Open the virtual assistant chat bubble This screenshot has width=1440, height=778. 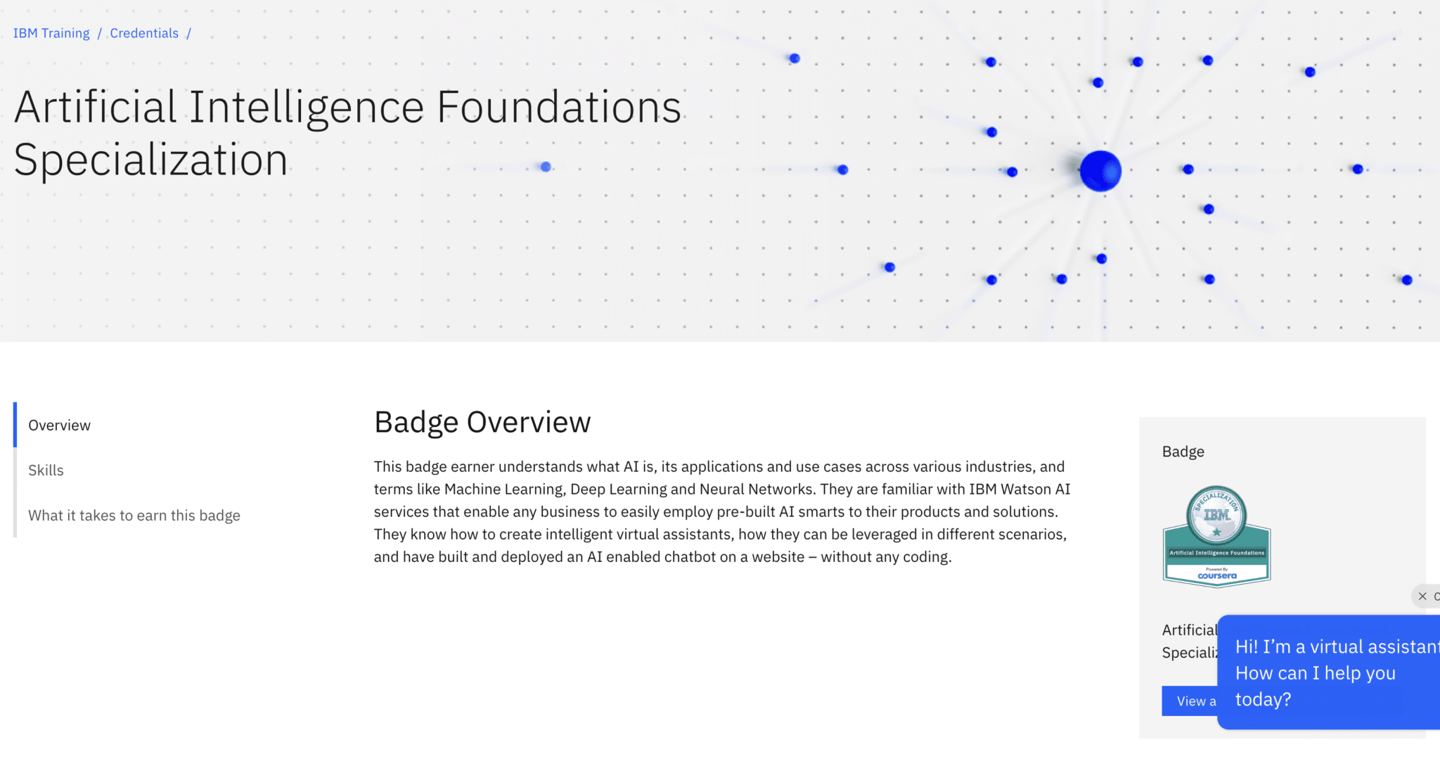1329,672
